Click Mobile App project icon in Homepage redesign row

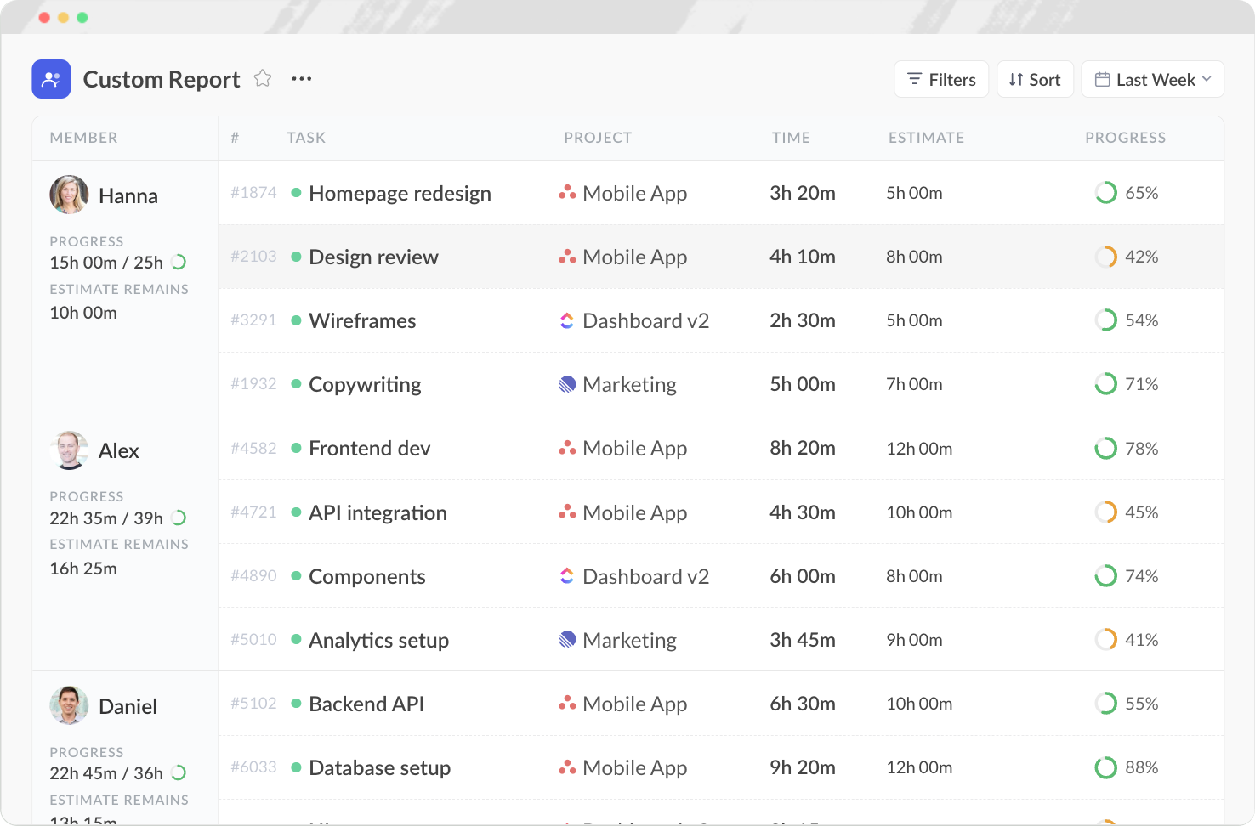[567, 193]
